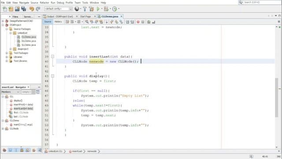This screenshot has height=159, width=282.
Task: Find selection with the editor magnifier icon
Action: (87, 22)
